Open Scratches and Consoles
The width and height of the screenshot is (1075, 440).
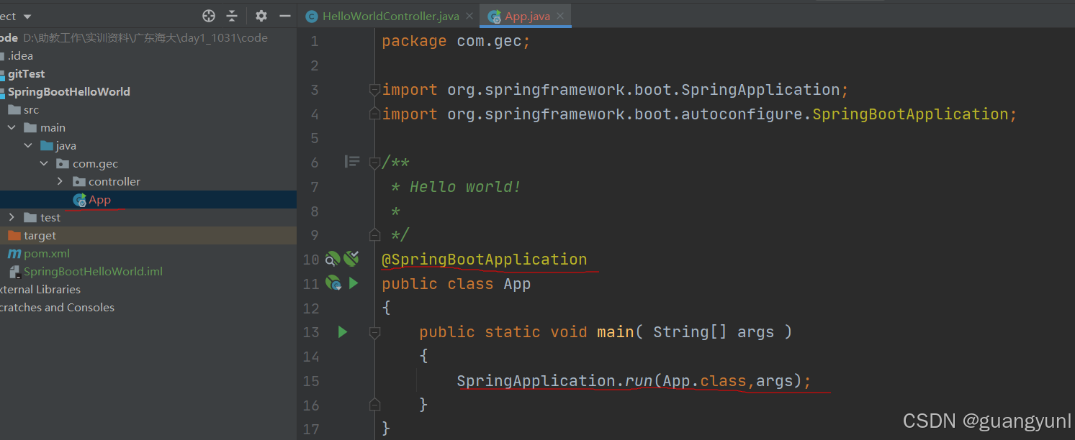(x=58, y=307)
